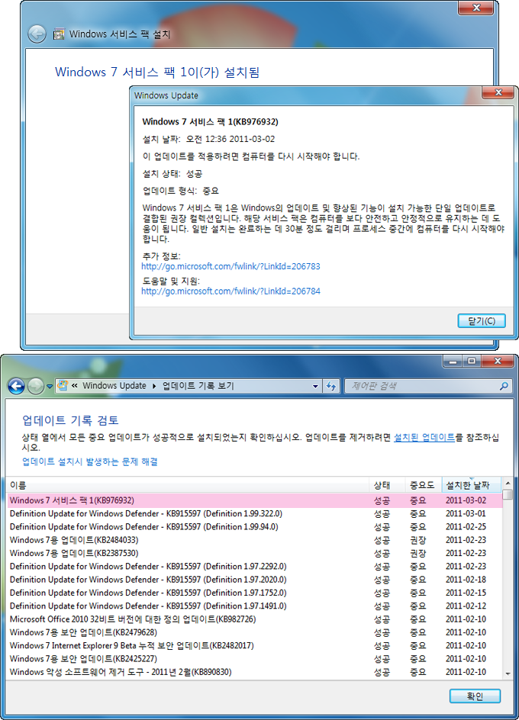Expand the address bar history dropdown
Image resolution: width=519 pixels, height=720 pixels.
point(315,386)
